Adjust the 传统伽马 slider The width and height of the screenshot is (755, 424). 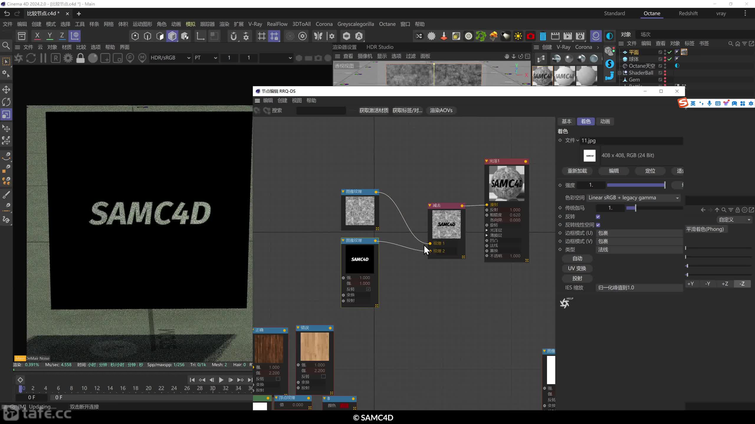click(x=654, y=208)
